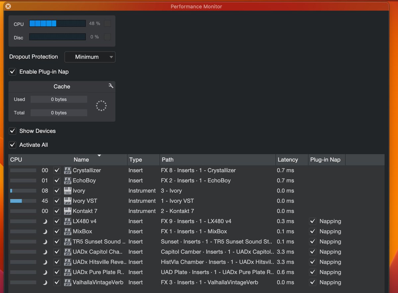
Task: Click the Ivory AU CPU load bar
Action: (x=23, y=191)
